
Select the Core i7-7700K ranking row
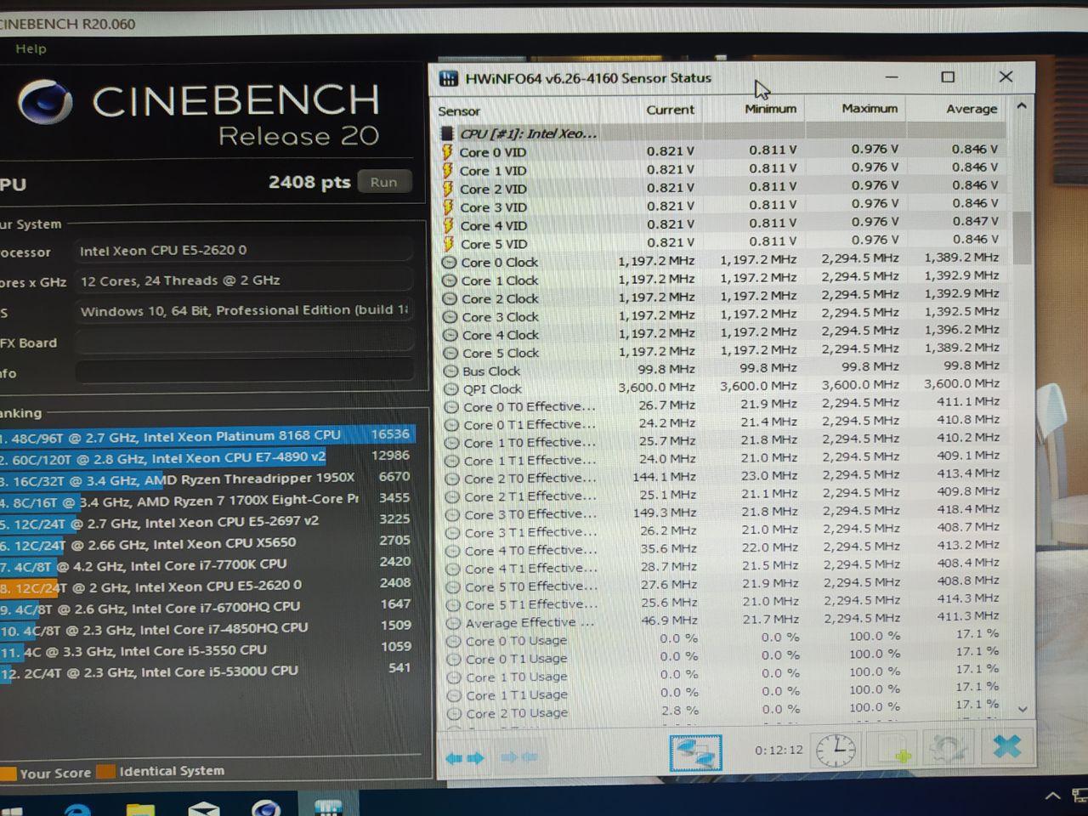(x=207, y=564)
